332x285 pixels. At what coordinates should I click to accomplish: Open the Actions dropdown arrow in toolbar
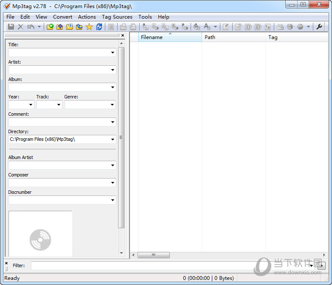pyautogui.click(x=215, y=27)
